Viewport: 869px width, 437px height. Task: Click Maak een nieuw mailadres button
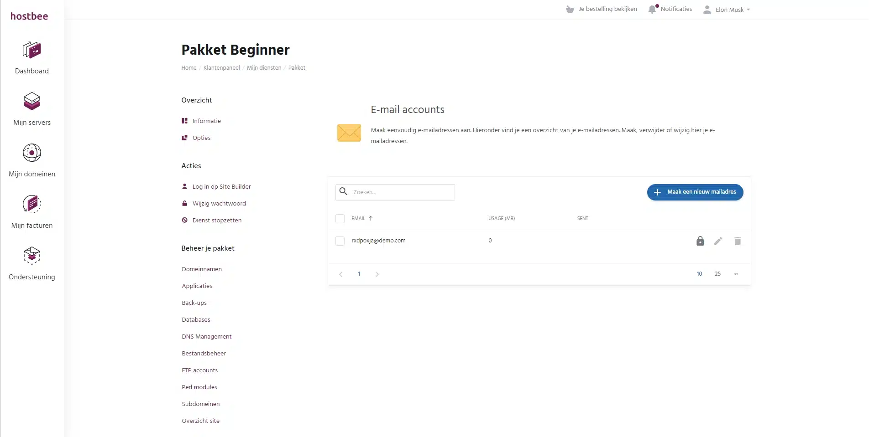[x=695, y=192]
